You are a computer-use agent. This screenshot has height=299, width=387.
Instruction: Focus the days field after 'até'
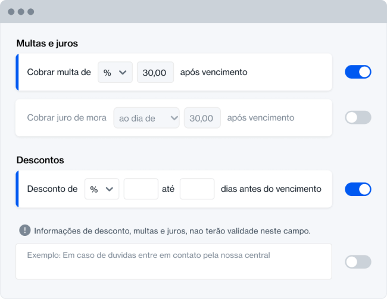click(x=197, y=189)
